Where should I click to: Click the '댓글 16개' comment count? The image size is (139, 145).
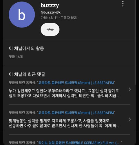pyautogui.click(x=16, y=57)
